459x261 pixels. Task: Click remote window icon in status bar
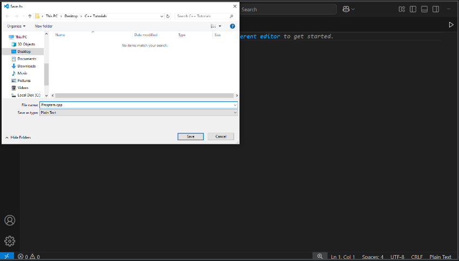[6, 257]
